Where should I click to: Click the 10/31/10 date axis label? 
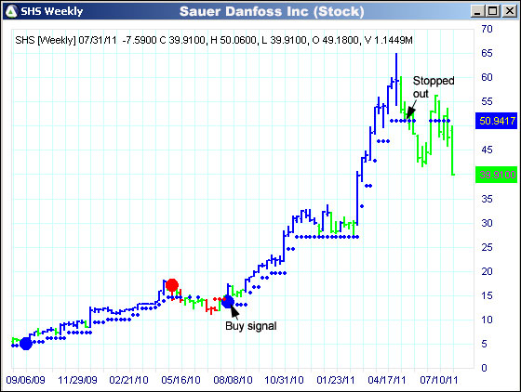[284, 380]
